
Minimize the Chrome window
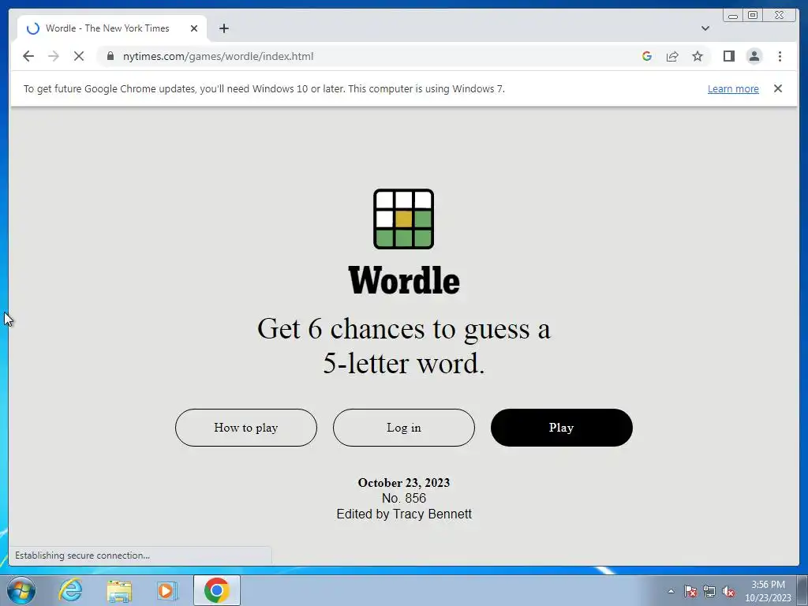pos(733,16)
